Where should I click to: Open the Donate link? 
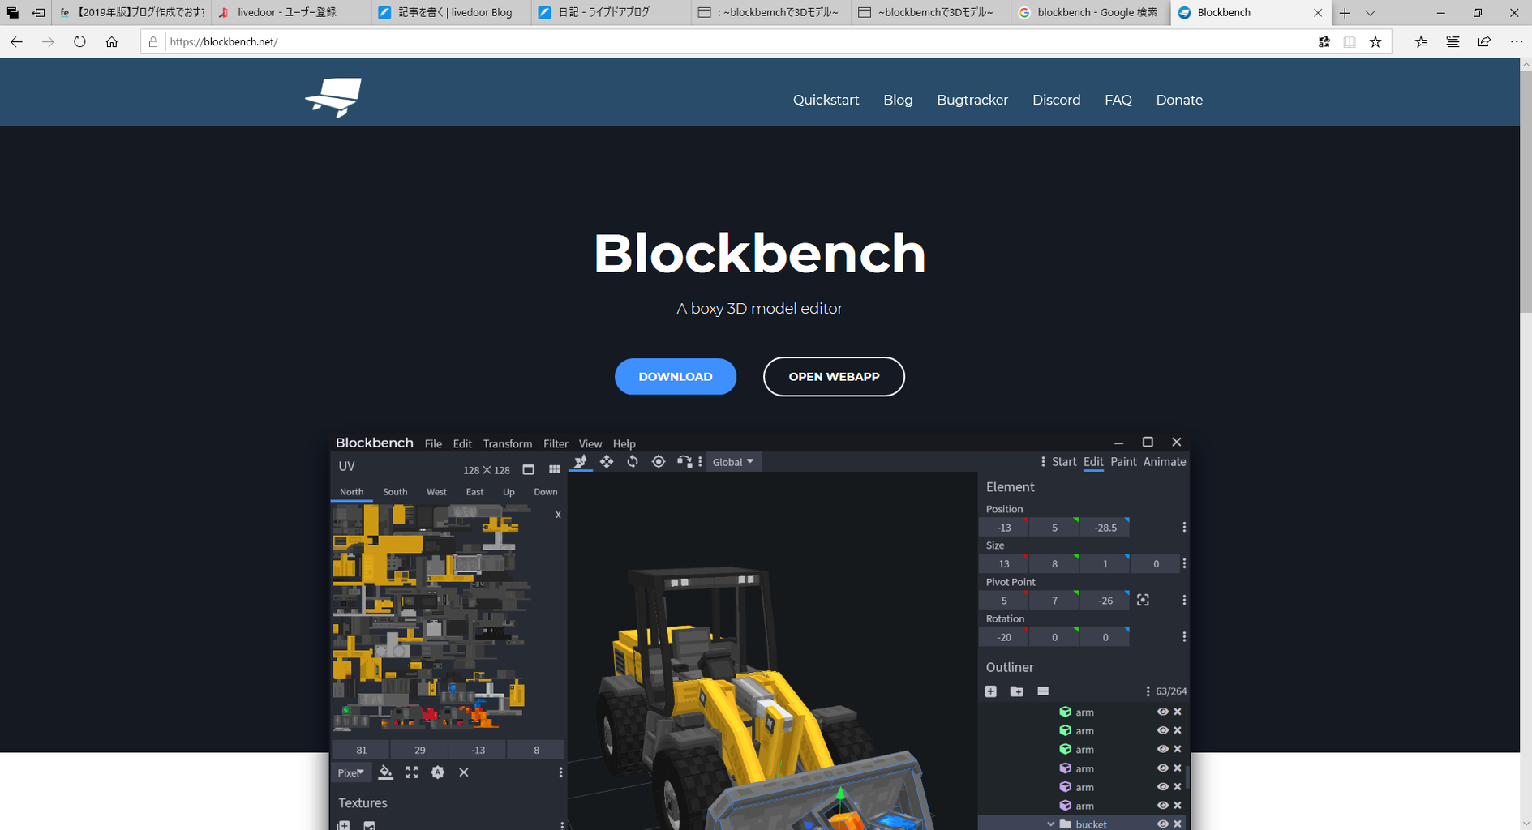pos(1179,100)
